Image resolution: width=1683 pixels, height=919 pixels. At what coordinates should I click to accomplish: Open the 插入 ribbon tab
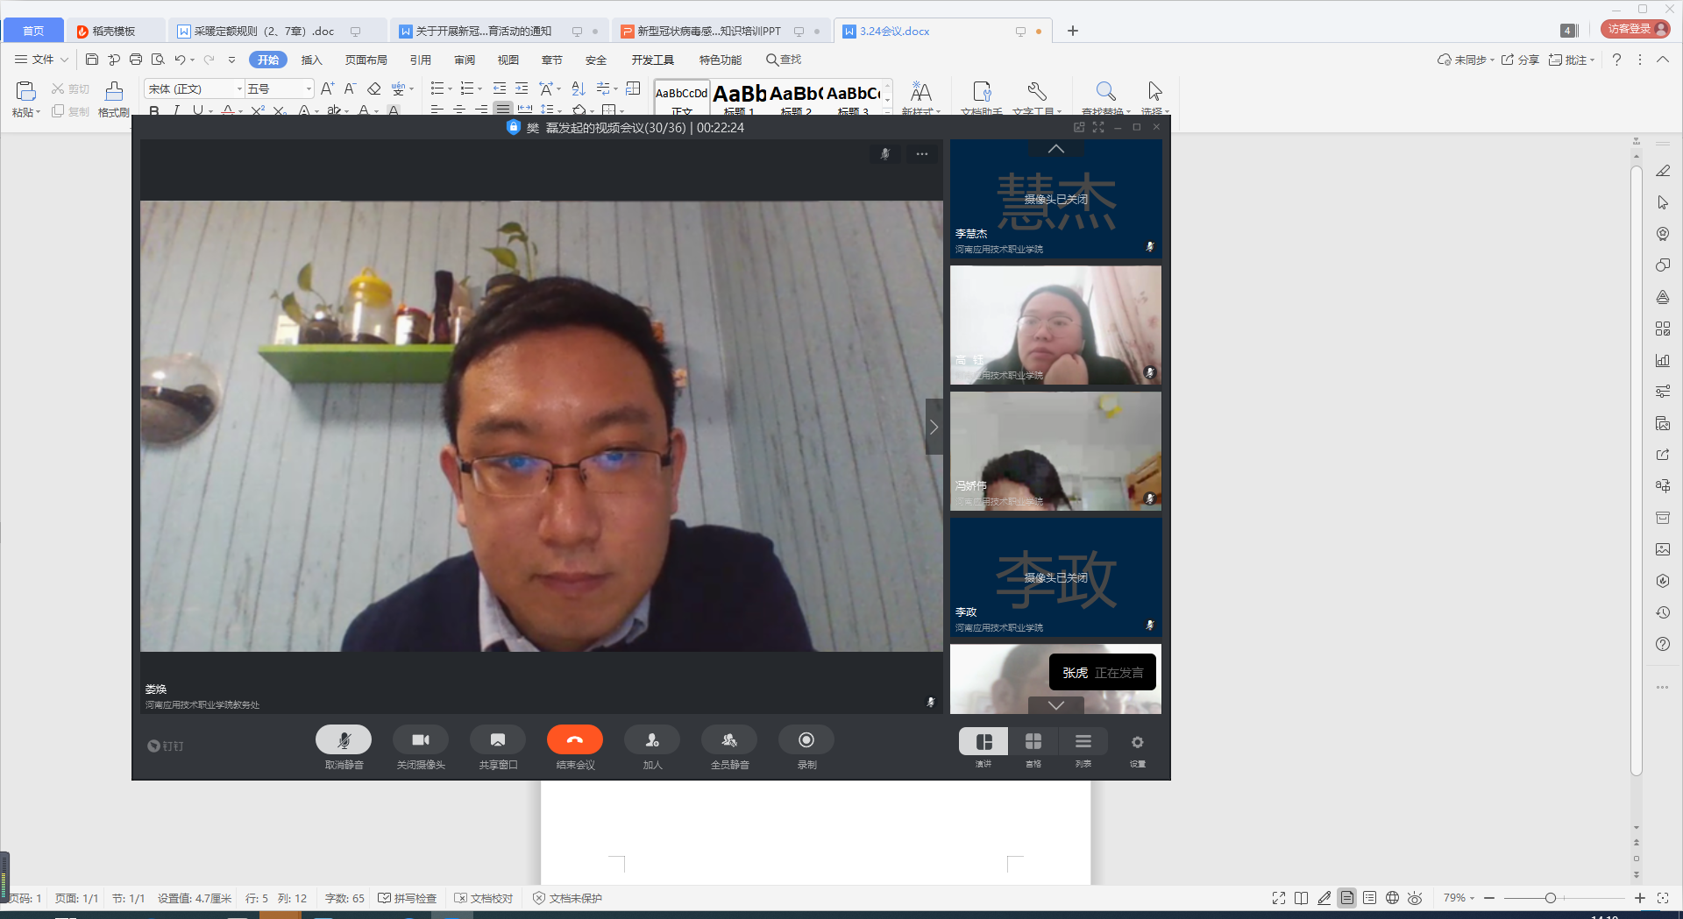311,60
